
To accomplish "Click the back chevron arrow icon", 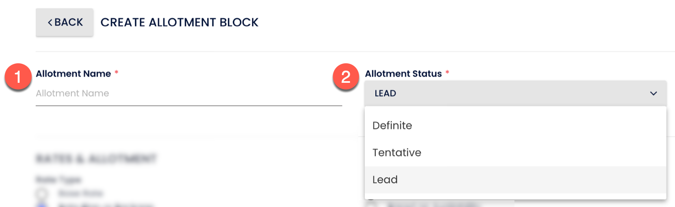I will 50,22.
